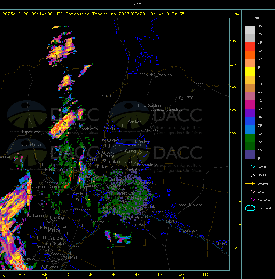Pick the magenta 42-39 dBZ legend swatch

tap(250, 104)
